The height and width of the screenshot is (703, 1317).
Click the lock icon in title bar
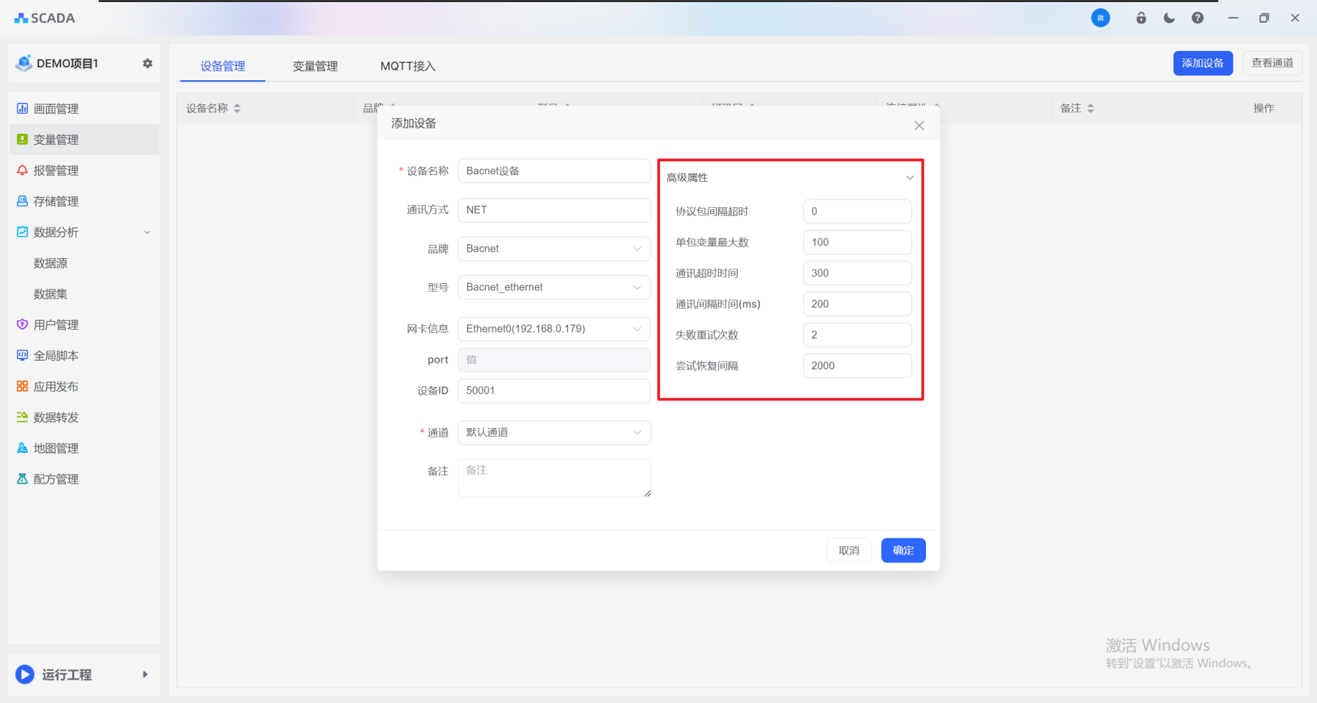coord(1141,18)
